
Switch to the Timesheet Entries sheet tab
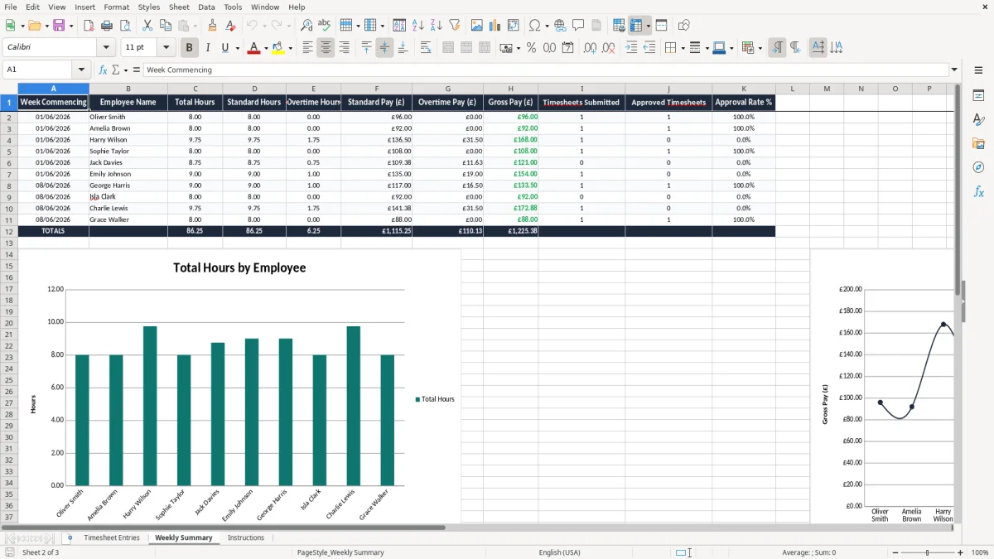[x=112, y=538]
